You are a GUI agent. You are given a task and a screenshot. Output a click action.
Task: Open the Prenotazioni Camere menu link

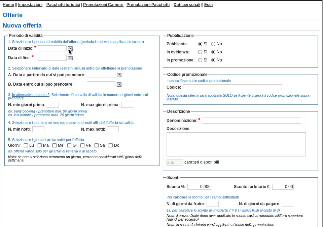(103, 4)
